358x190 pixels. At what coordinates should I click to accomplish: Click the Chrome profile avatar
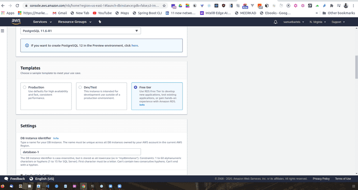coord(346,6)
